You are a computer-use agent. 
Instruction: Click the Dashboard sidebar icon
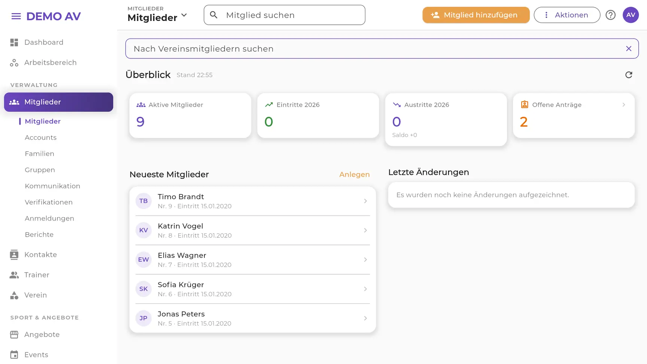(x=14, y=42)
